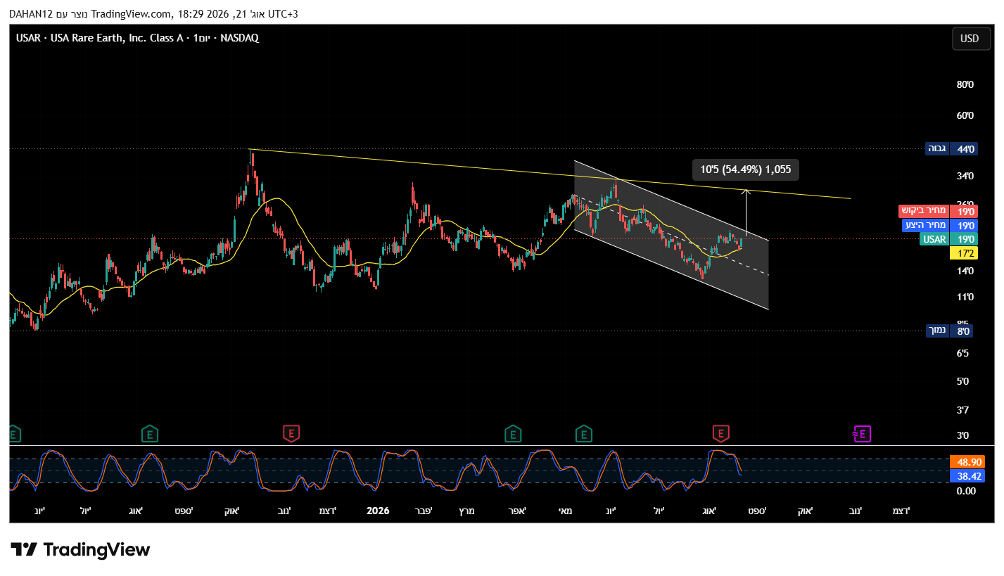Screen dimensions: 1004x576
Task: Click the green USAR 19'0 price tag
Action: [948, 239]
